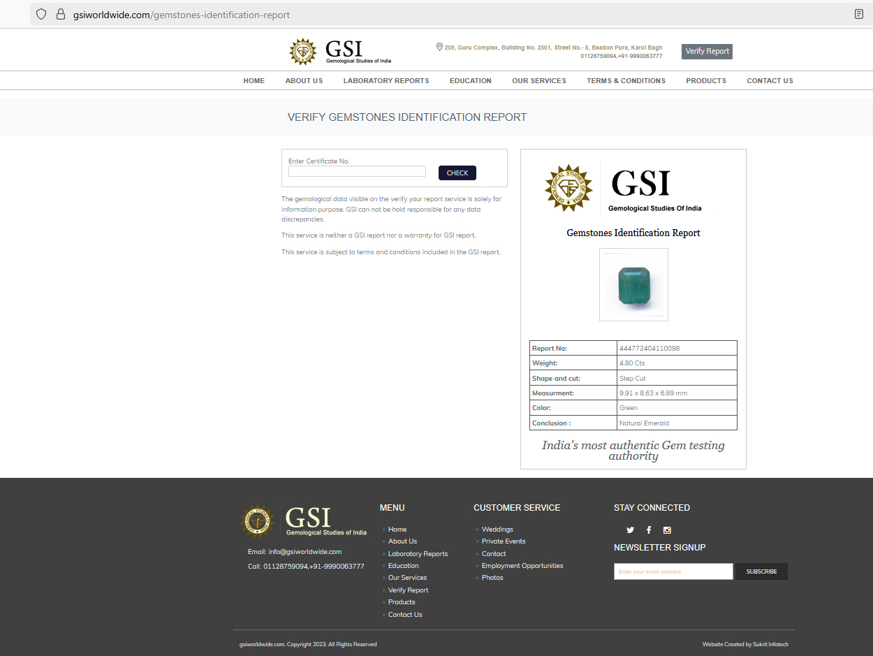Open the Facebook icon in footer

click(x=649, y=530)
